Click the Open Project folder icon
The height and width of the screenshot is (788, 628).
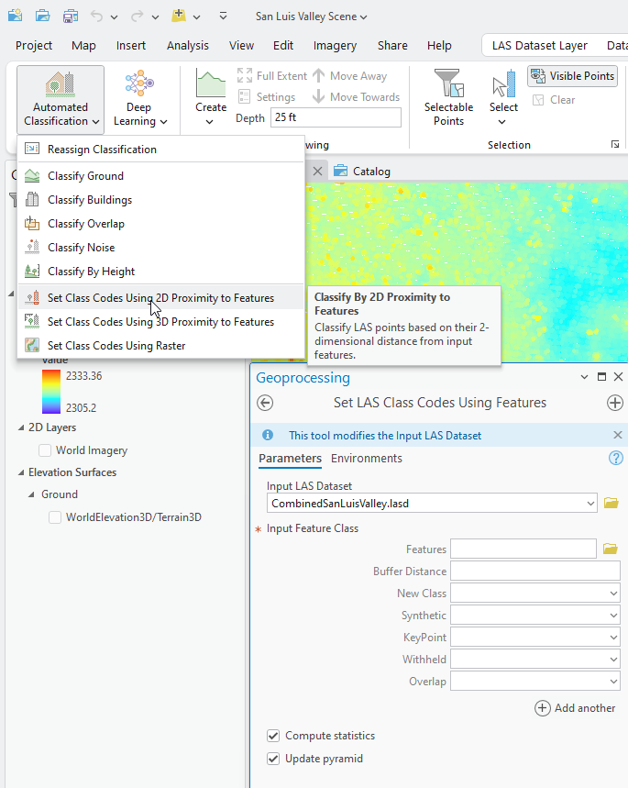pyautogui.click(x=43, y=16)
